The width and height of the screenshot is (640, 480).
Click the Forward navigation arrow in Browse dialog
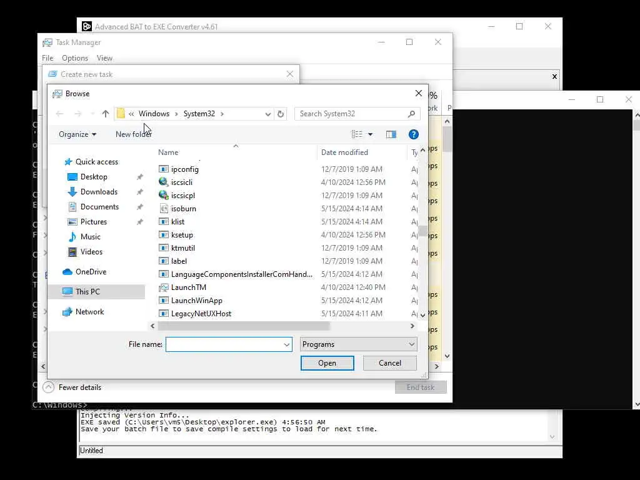78,114
